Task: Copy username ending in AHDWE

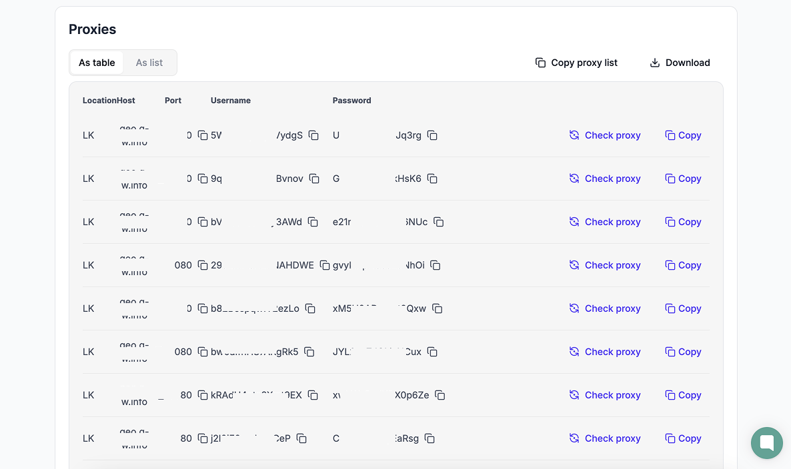Action: [x=325, y=266]
